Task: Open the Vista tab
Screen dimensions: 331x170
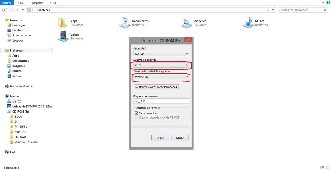Action: pos(53,3)
